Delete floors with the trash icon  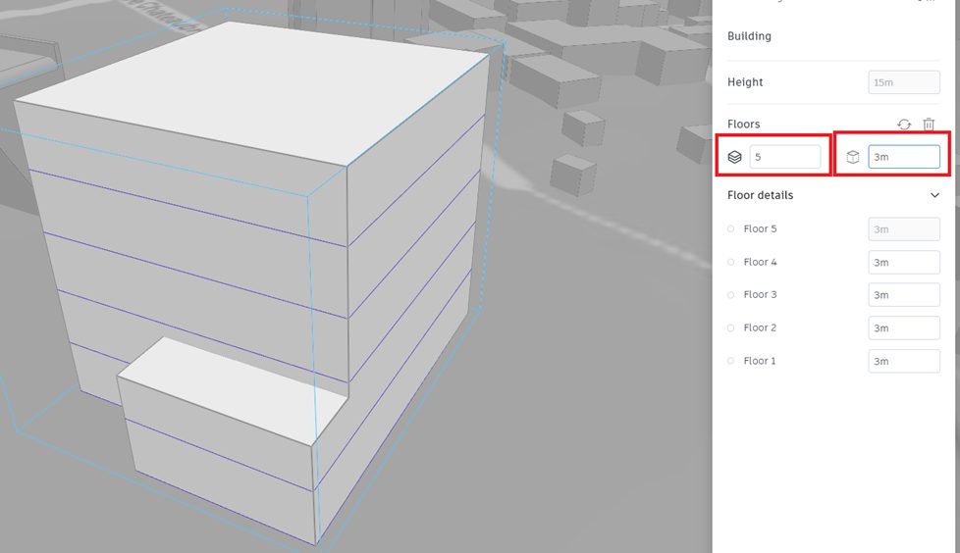pyautogui.click(x=929, y=125)
